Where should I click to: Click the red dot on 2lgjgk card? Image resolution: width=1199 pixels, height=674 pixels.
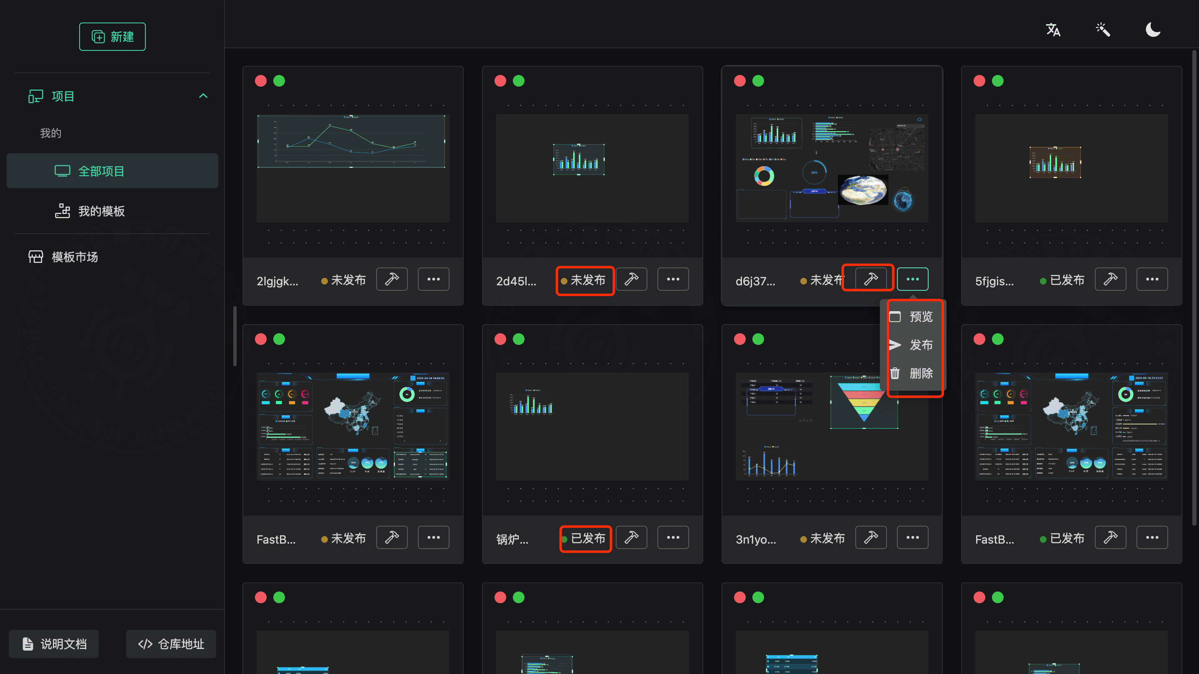261,81
